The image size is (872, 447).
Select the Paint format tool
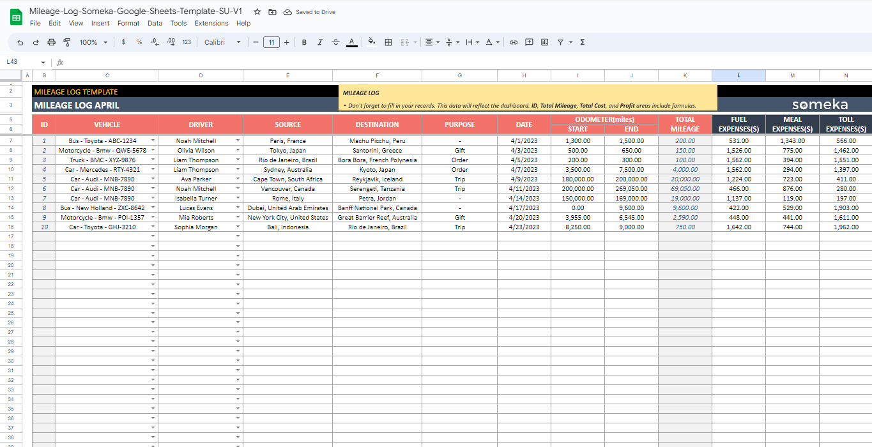(x=66, y=43)
